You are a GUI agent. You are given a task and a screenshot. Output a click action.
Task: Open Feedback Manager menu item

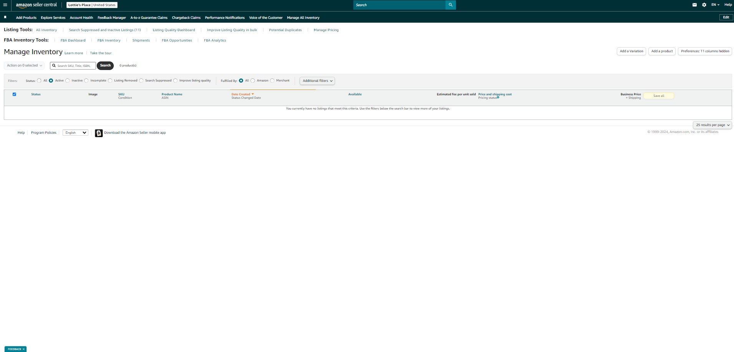coord(112,18)
